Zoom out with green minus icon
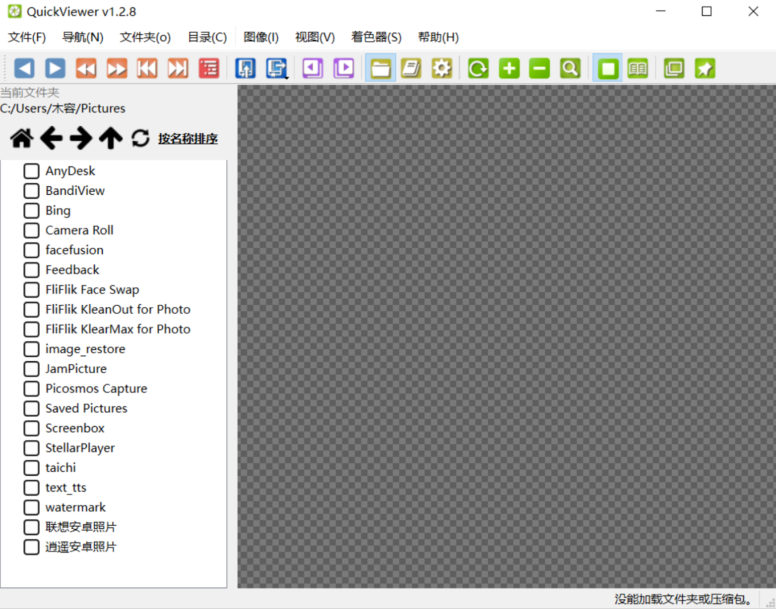Viewport: 776px width, 609px height. 539,68
